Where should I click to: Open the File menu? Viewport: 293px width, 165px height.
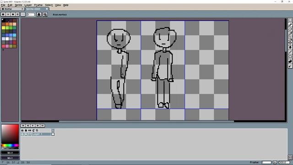coord(3,5)
